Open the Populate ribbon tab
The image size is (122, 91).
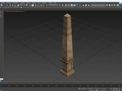pos(16,8)
